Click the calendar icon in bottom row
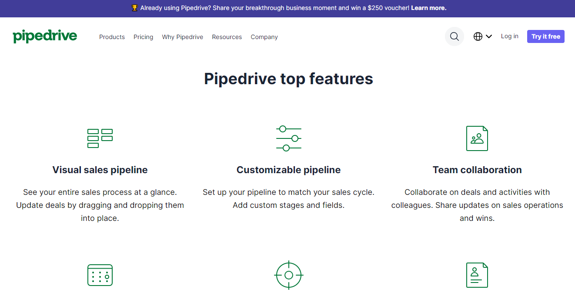Screen dimensions: 575x299 pyautogui.click(x=100, y=275)
